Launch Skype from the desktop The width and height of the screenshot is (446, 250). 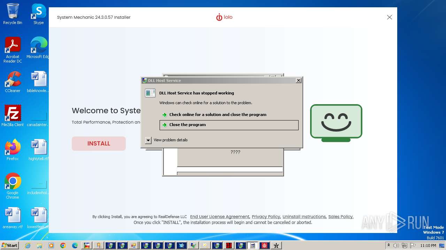(38, 14)
